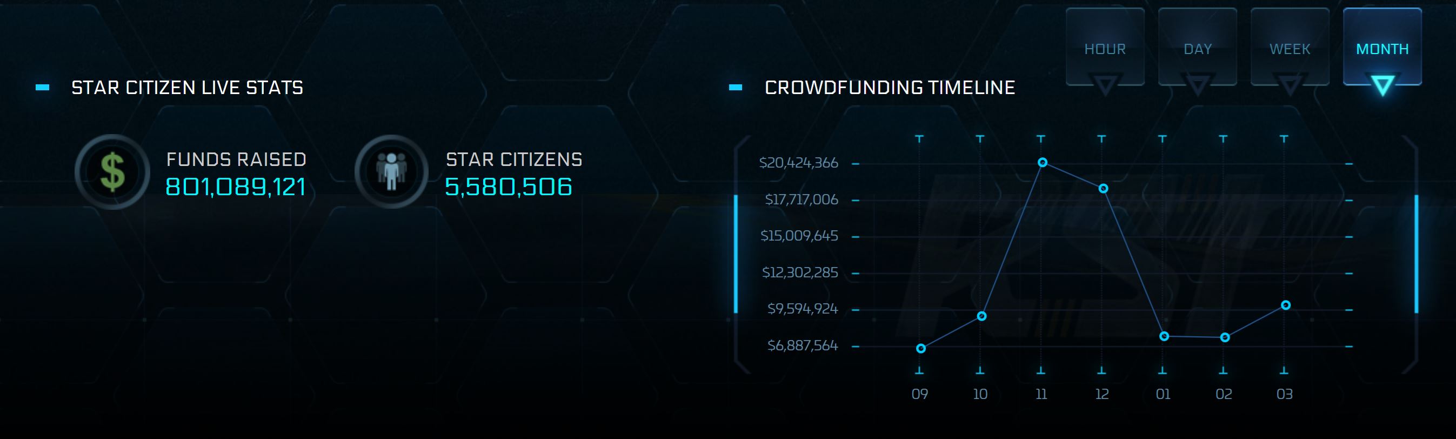The width and height of the screenshot is (1456, 439).
Task: Click the month 03 data point
Action: pyautogui.click(x=1286, y=305)
